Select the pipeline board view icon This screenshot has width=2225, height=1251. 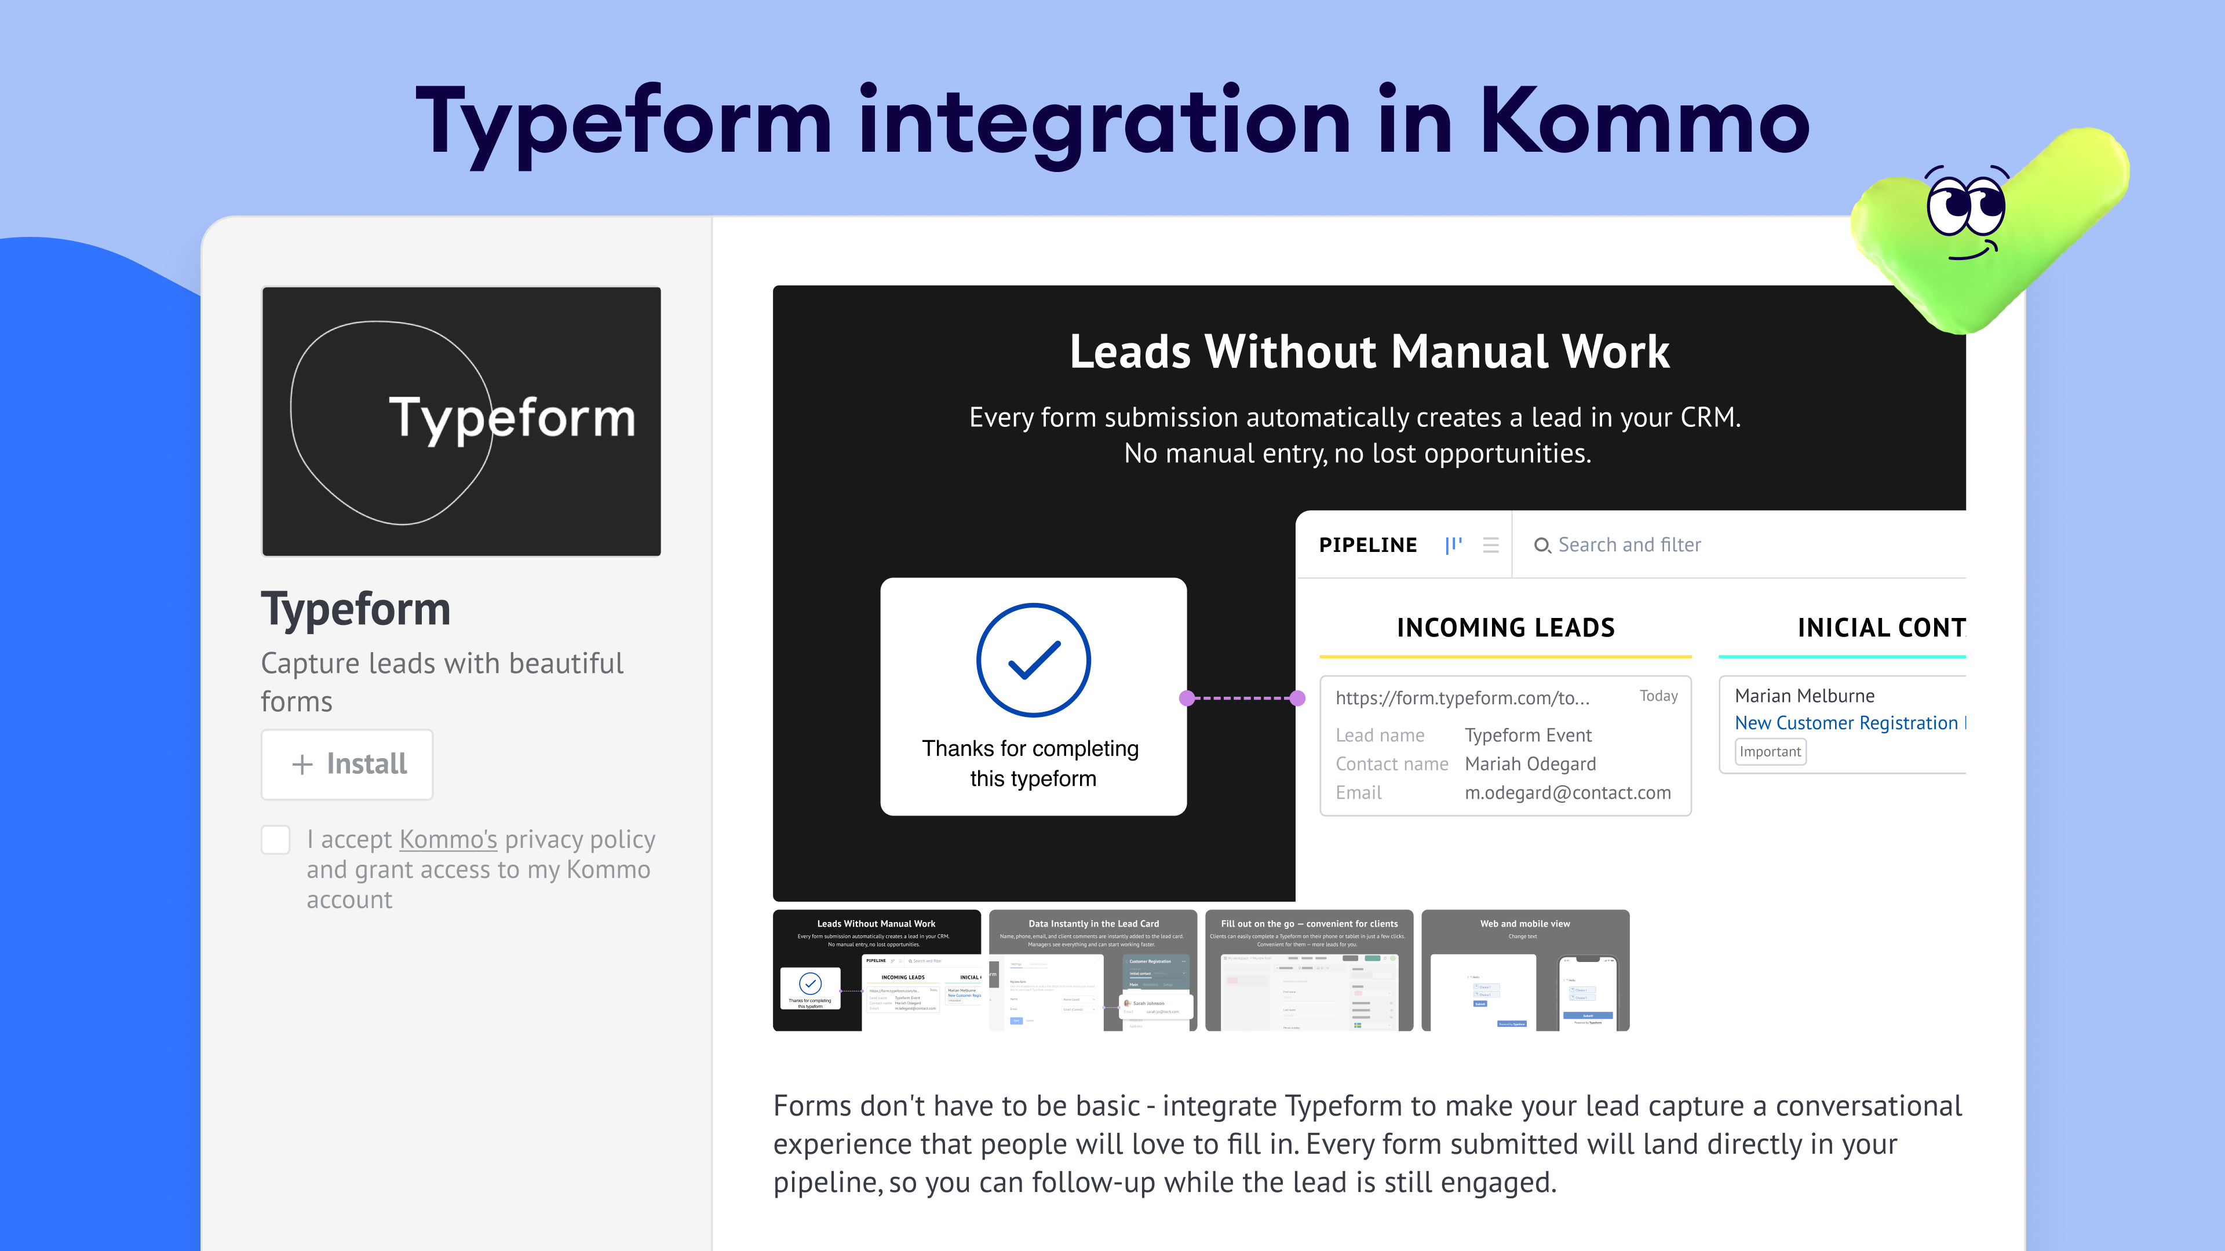(1454, 545)
